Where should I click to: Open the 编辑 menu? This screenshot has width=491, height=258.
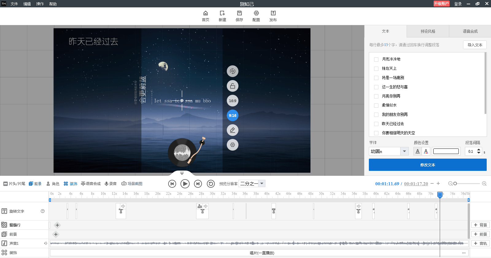pos(27,4)
